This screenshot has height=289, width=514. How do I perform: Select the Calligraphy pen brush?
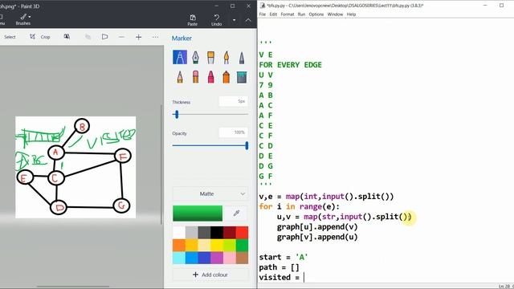pyautogui.click(x=195, y=57)
